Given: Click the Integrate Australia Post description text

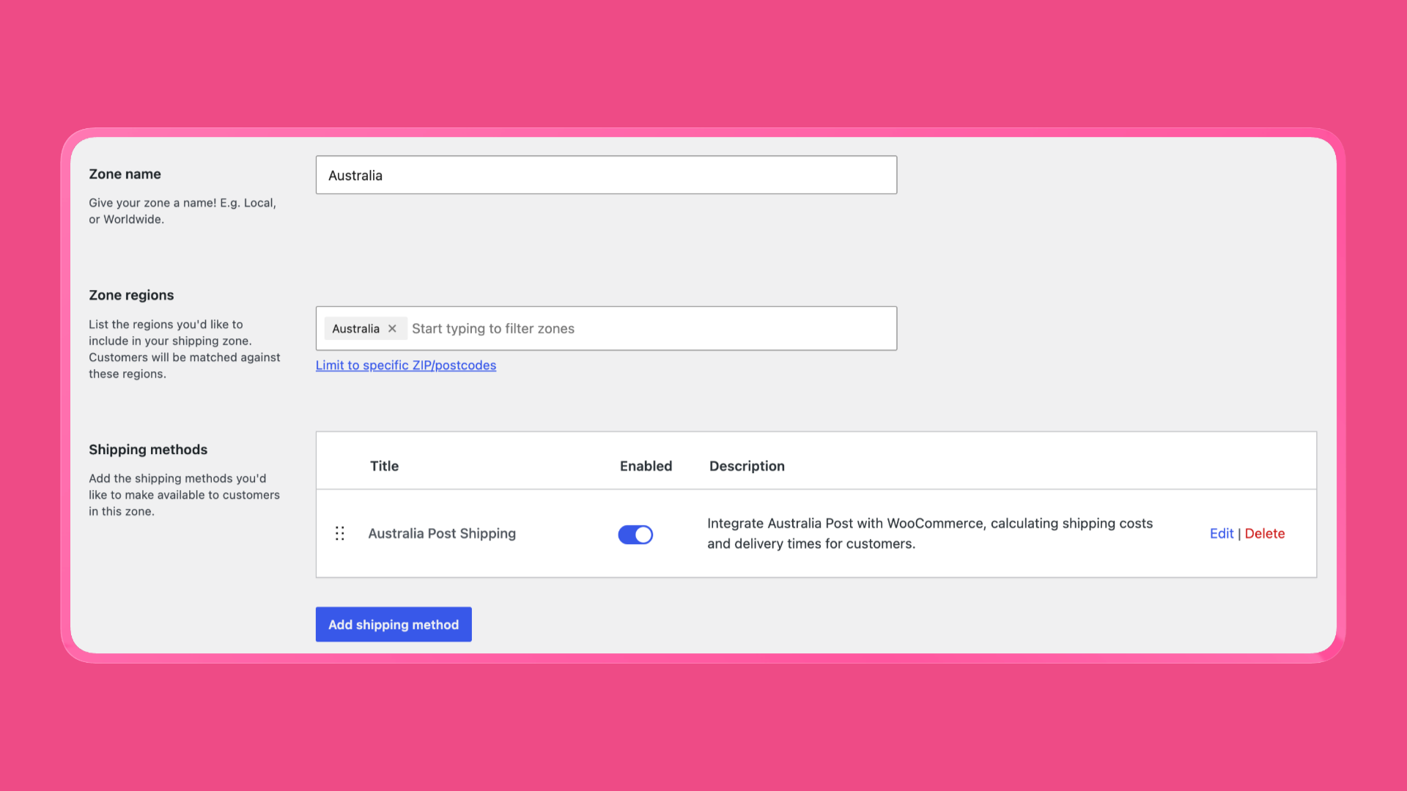Looking at the screenshot, I should 930,534.
